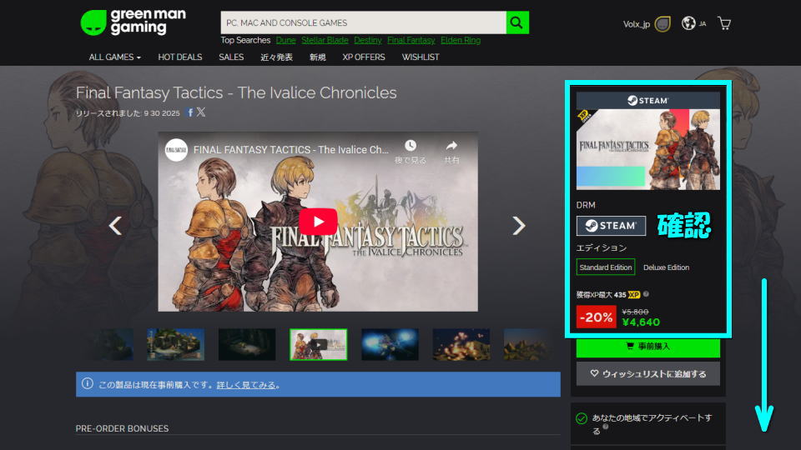The height and width of the screenshot is (450, 801).
Task: Follow the 詳しく見てみる link
Action: pyautogui.click(x=246, y=385)
